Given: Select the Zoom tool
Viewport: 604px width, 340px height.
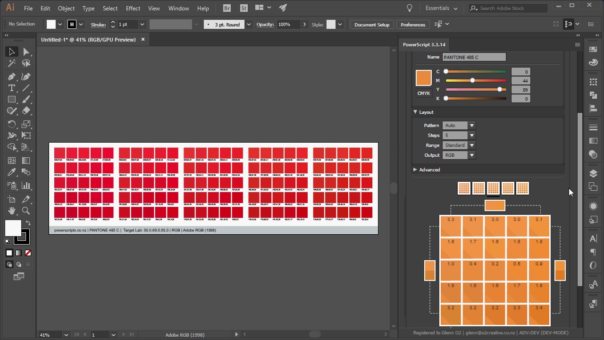Looking at the screenshot, I should click(26, 211).
